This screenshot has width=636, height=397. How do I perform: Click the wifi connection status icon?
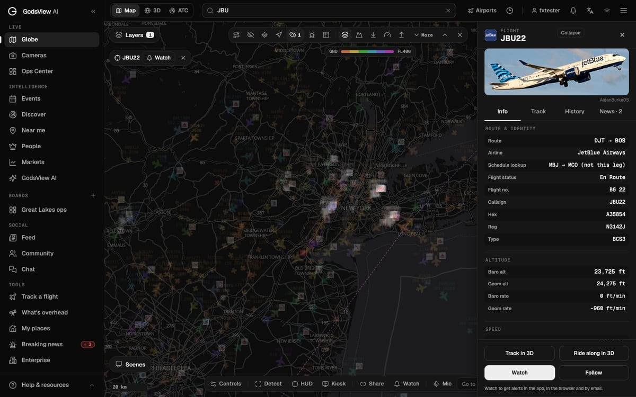click(x=607, y=11)
